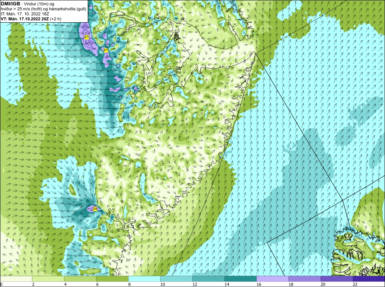Click the legend scale value 2

pos(33,284)
